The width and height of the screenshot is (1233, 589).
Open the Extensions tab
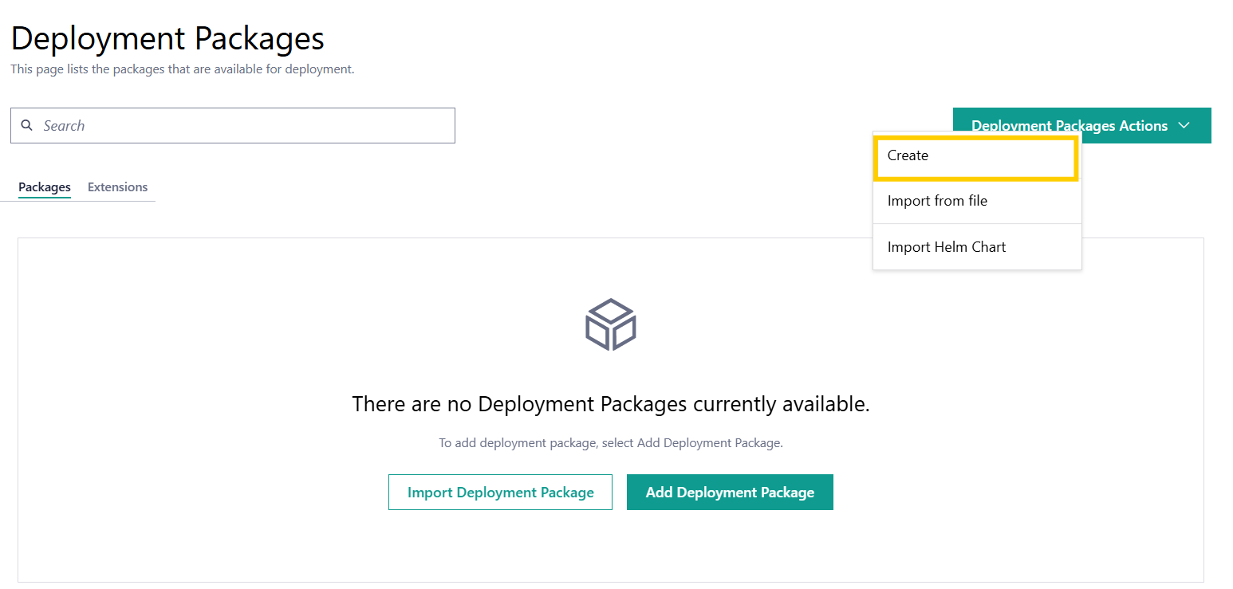click(117, 187)
